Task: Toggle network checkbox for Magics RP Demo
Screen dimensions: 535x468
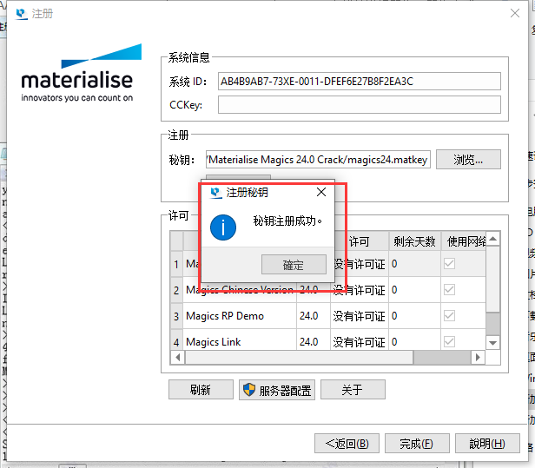Action: 449,315
